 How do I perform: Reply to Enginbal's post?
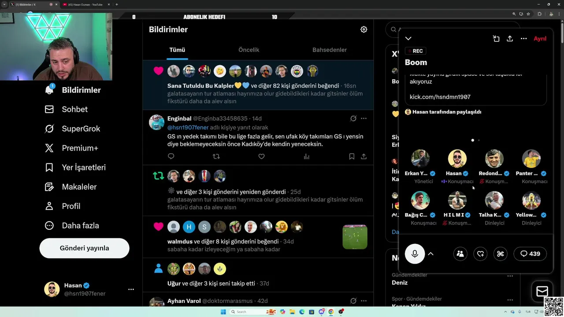[x=171, y=156]
